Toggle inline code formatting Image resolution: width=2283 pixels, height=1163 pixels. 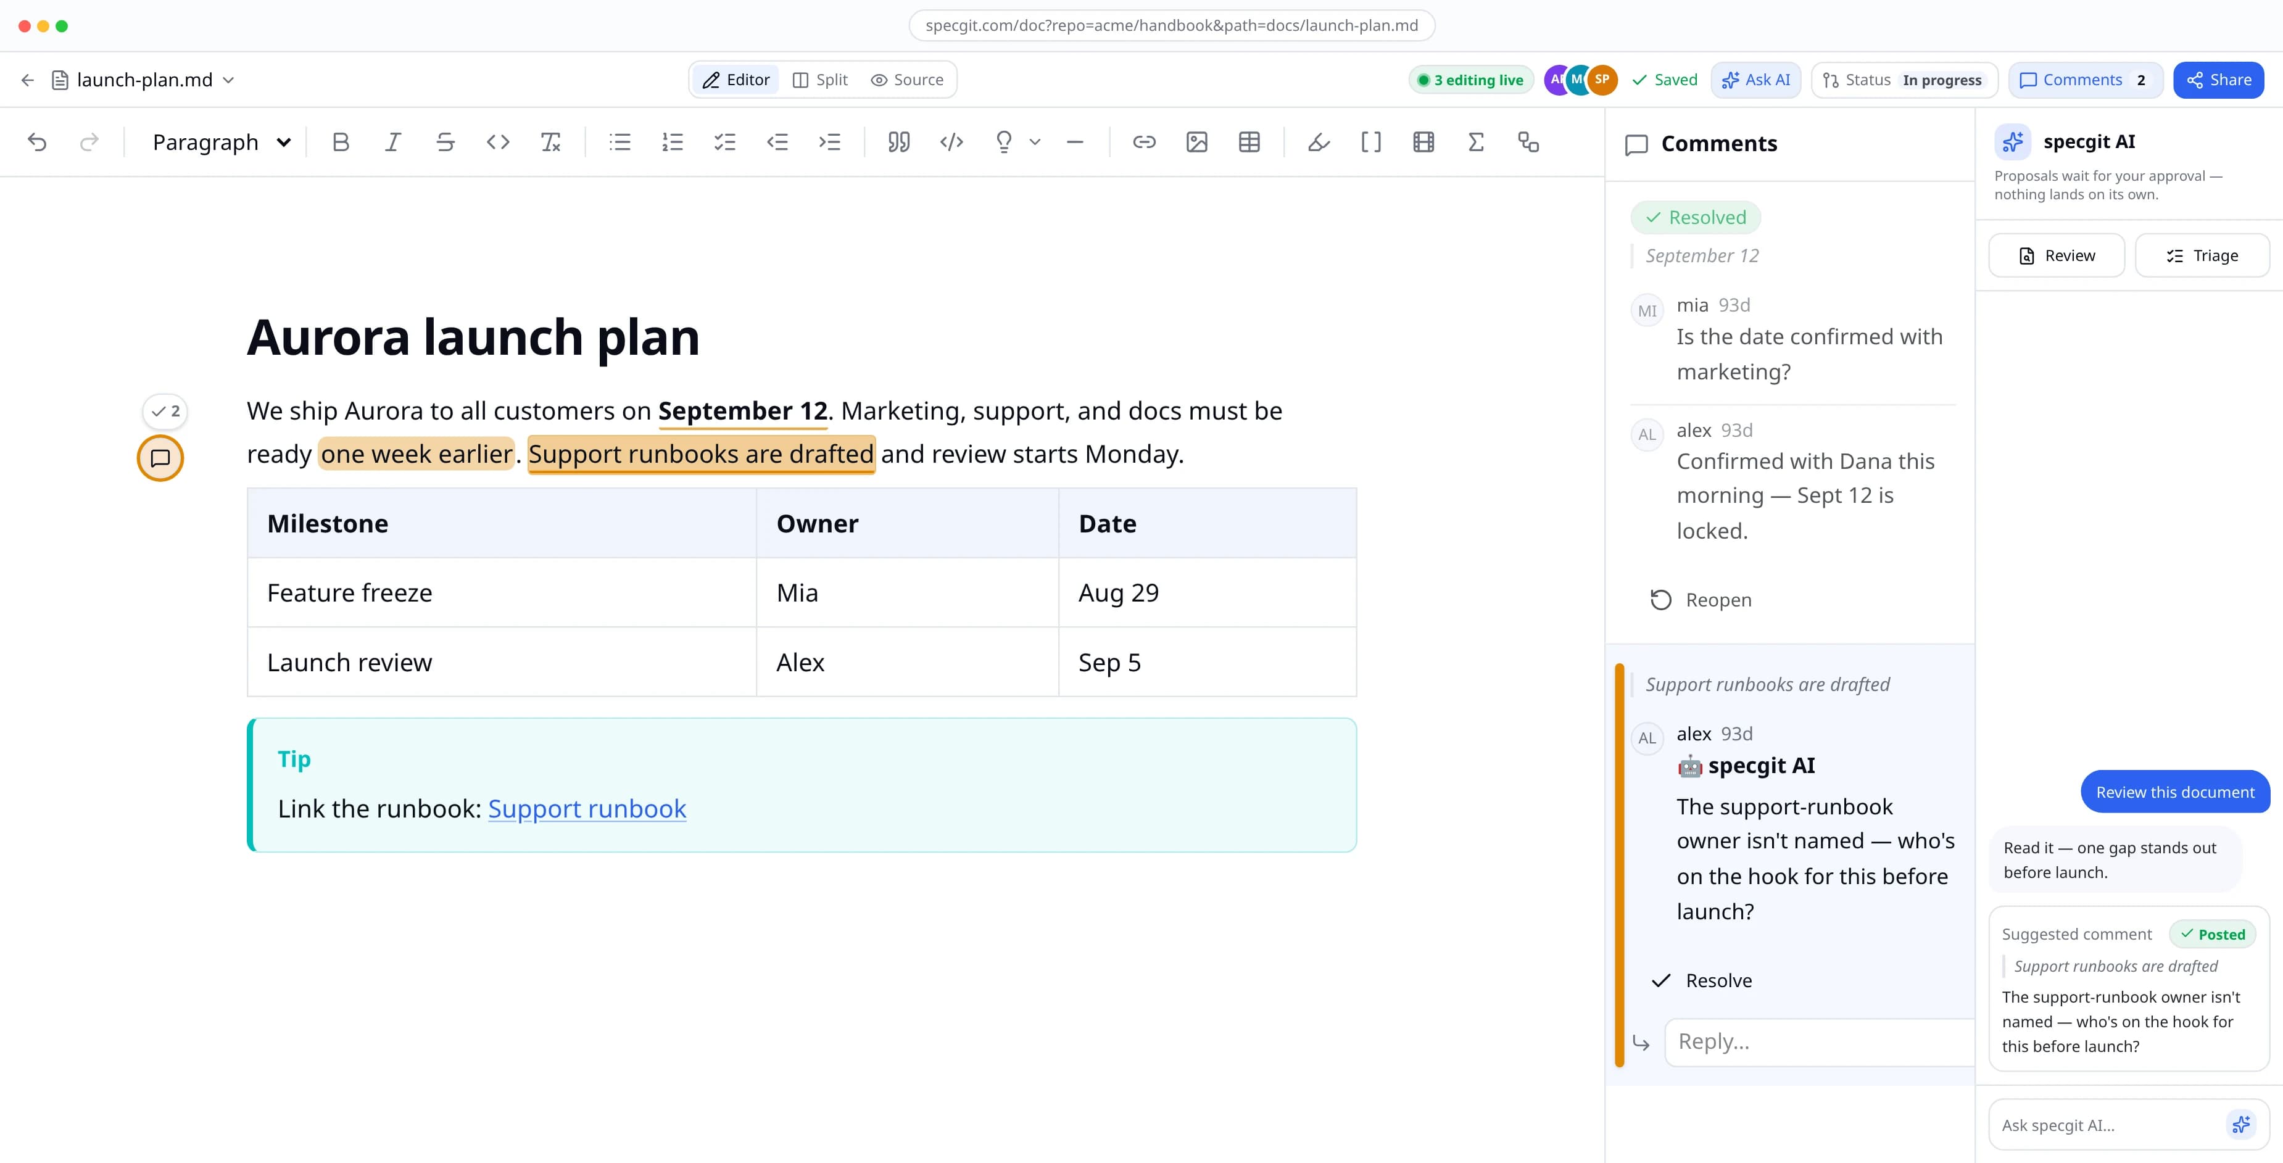498,142
